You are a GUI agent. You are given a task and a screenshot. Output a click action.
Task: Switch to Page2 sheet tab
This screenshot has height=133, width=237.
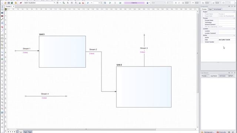tap(25, 132)
